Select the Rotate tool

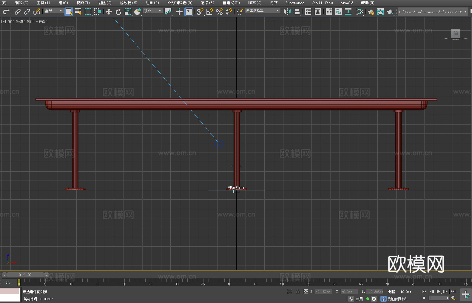(x=118, y=12)
